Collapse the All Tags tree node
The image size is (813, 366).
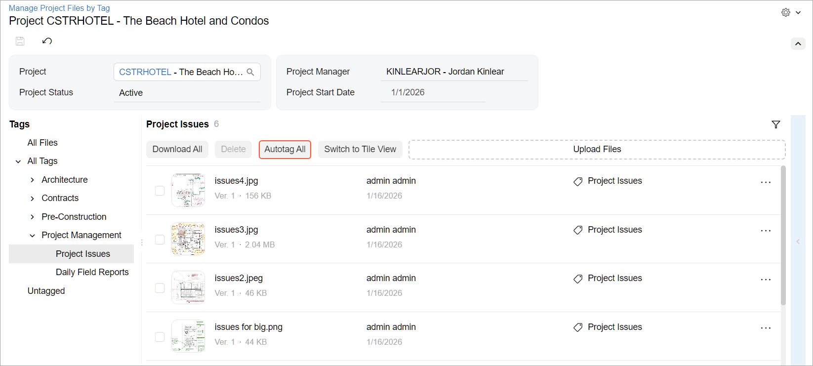point(18,162)
